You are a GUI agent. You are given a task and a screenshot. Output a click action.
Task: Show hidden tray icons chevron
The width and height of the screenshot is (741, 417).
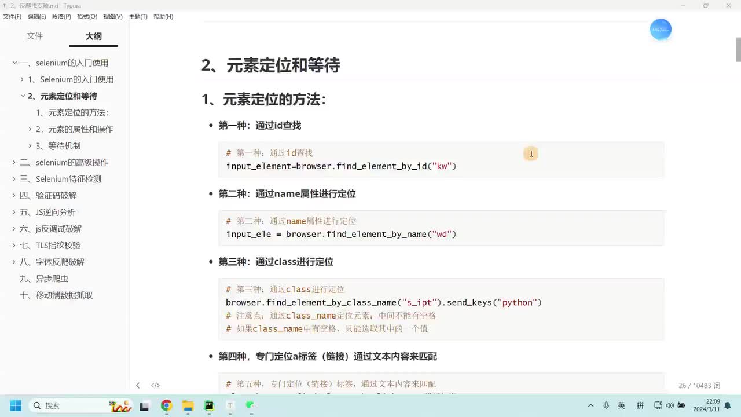590,405
